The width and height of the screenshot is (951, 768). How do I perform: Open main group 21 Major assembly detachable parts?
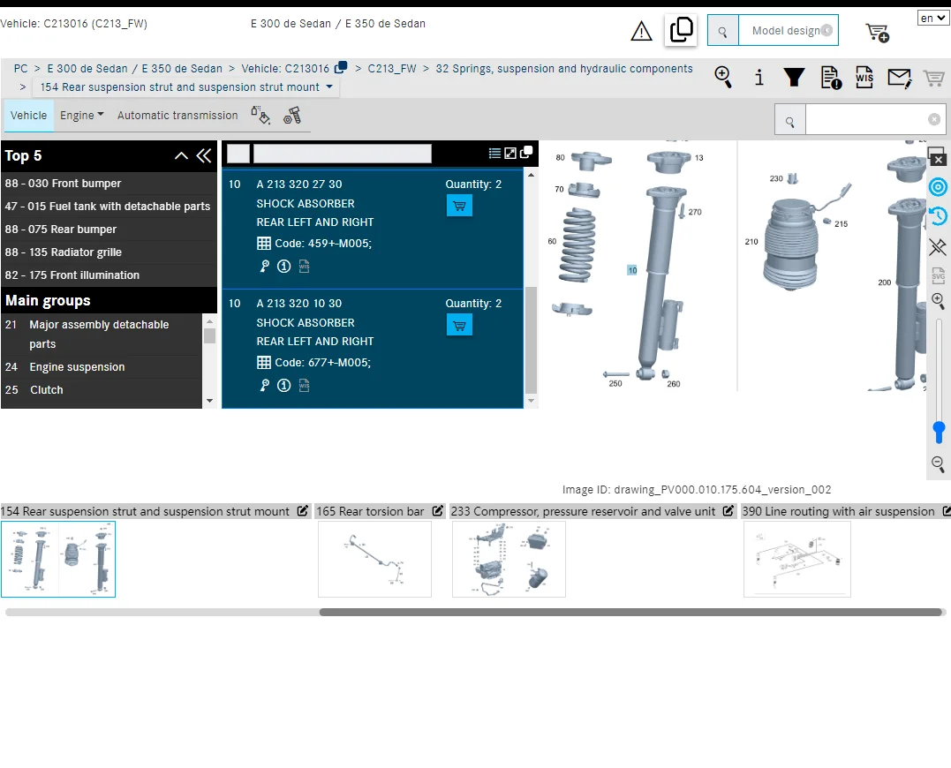(102, 335)
